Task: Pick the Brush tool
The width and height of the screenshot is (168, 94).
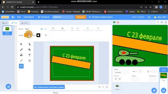Action: (21, 50)
